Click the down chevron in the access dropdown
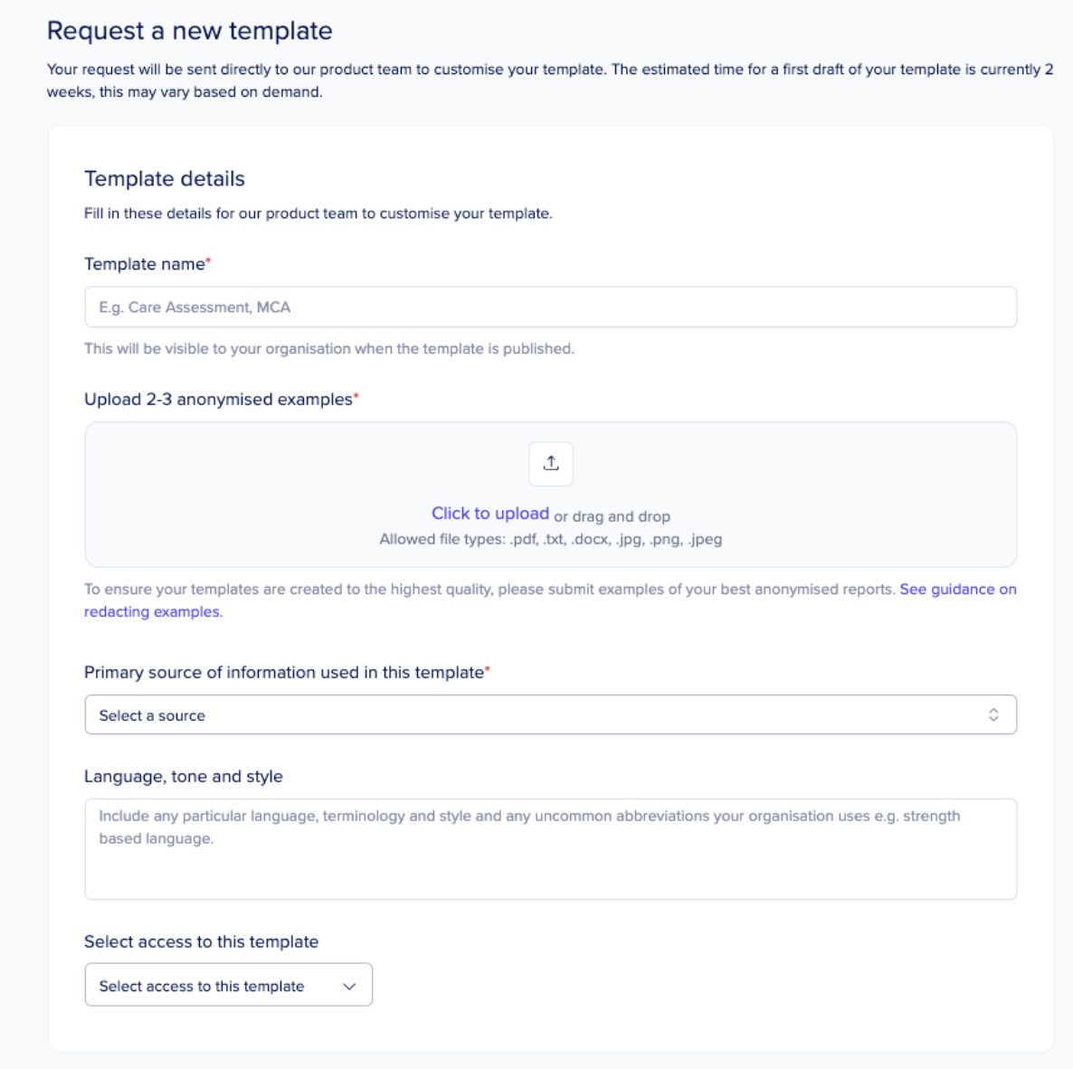This screenshot has width=1073, height=1069. [349, 986]
